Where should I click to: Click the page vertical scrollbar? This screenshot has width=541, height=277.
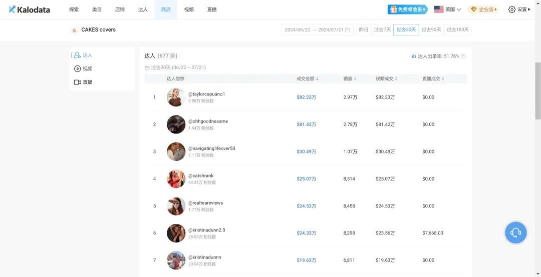click(x=537, y=90)
